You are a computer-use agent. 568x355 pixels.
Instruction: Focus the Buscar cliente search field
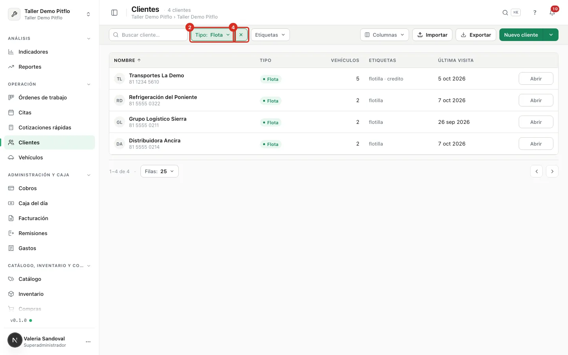coord(148,35)
